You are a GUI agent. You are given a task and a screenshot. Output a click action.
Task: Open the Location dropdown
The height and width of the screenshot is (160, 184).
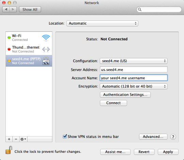[102, 23]
